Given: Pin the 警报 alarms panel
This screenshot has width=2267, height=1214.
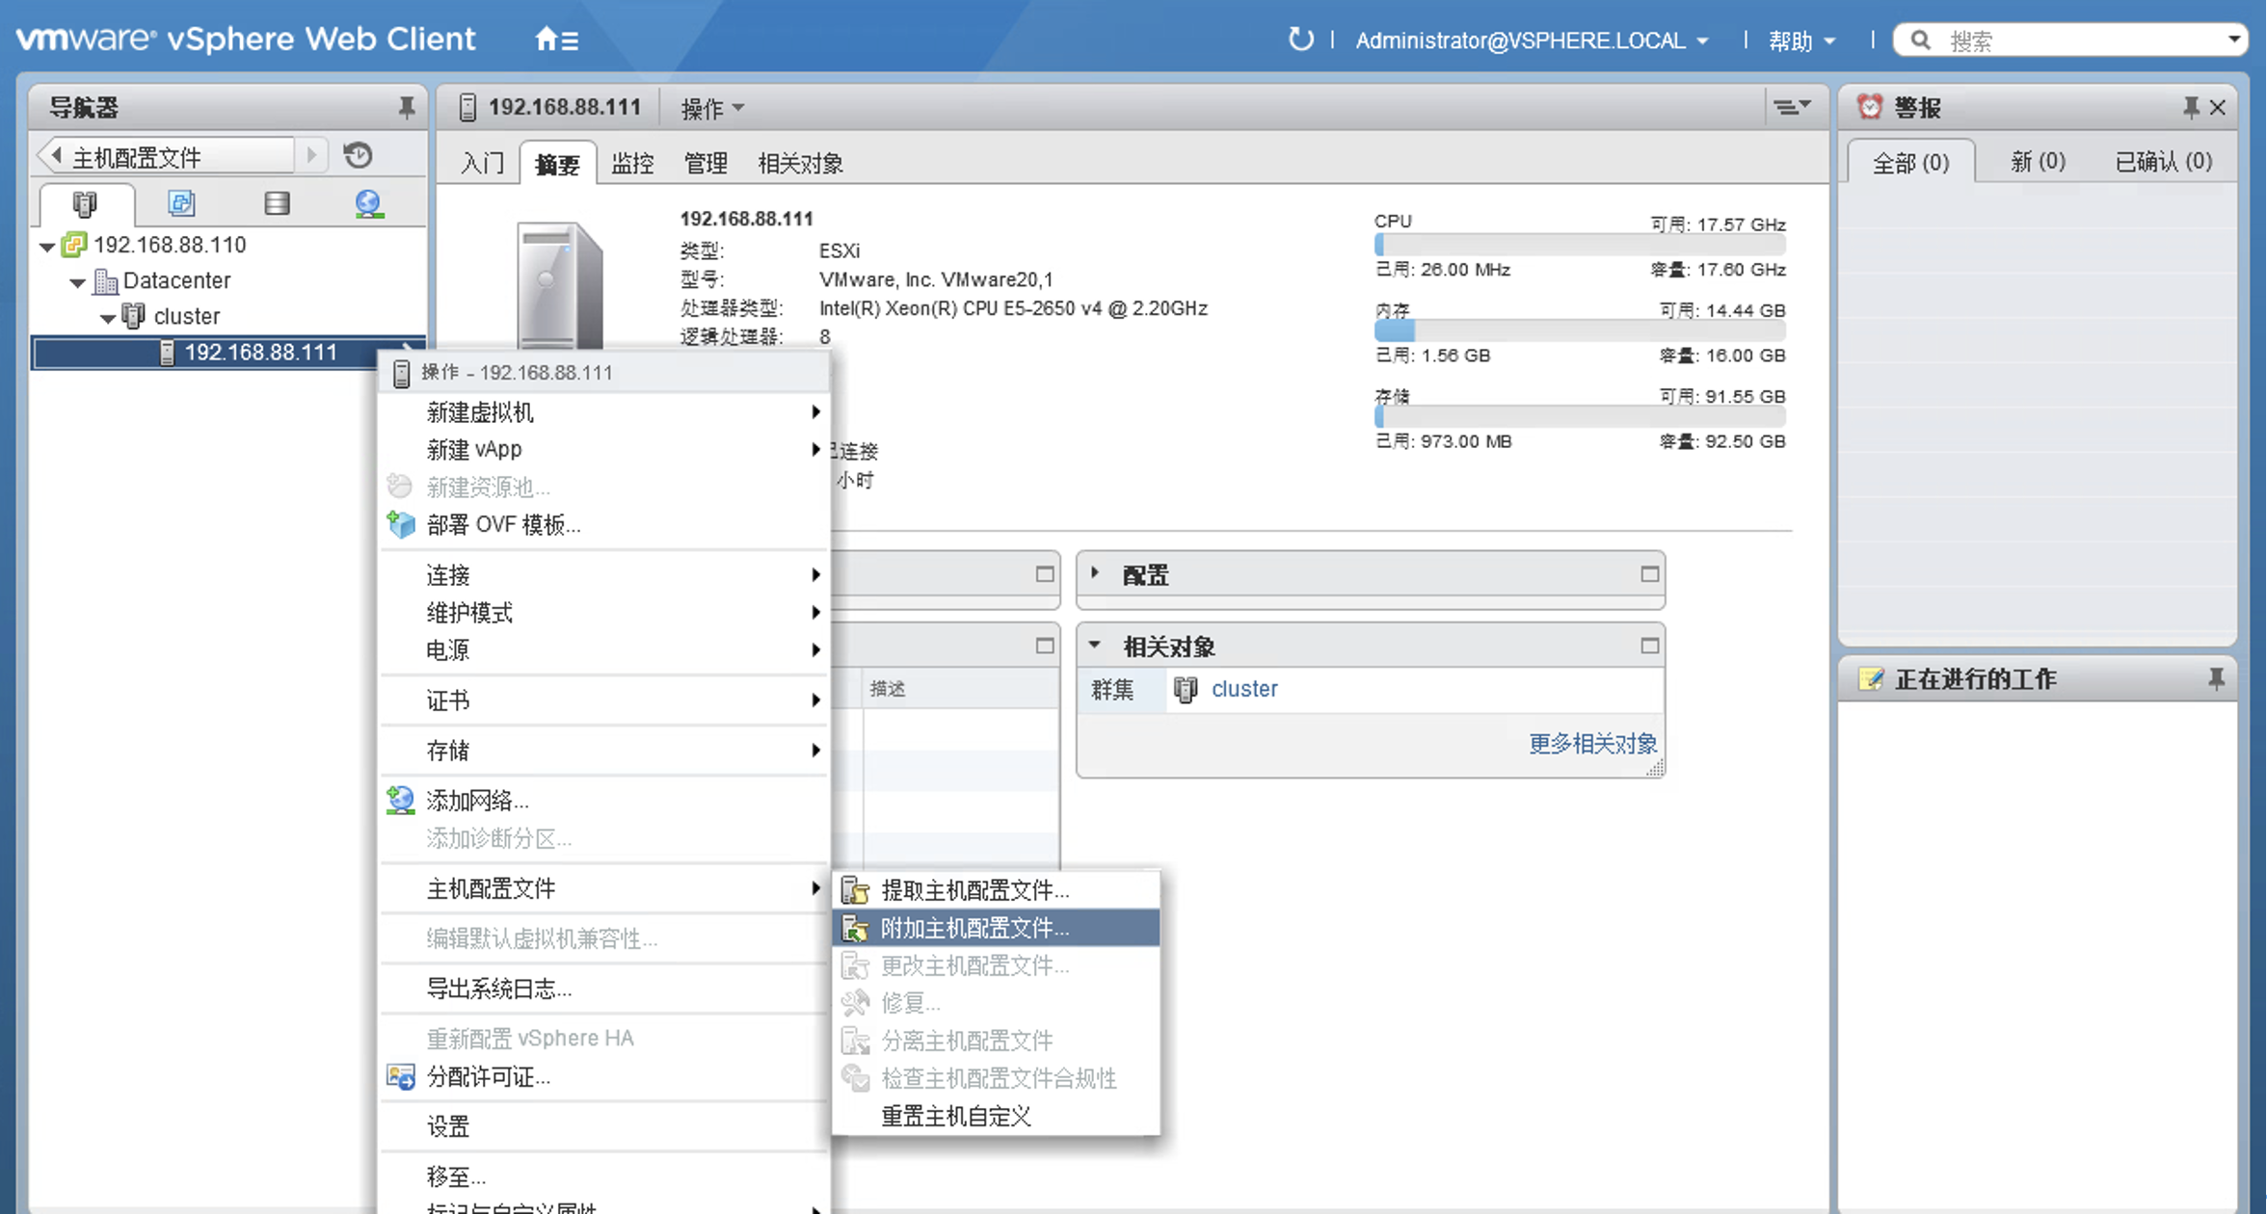Looking at the screenshot, I should (x=2191, y=107).
